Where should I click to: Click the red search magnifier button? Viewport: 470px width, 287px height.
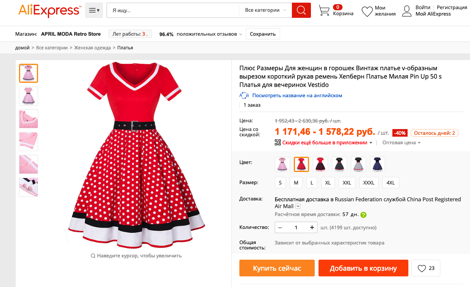[x=301, y=10]
